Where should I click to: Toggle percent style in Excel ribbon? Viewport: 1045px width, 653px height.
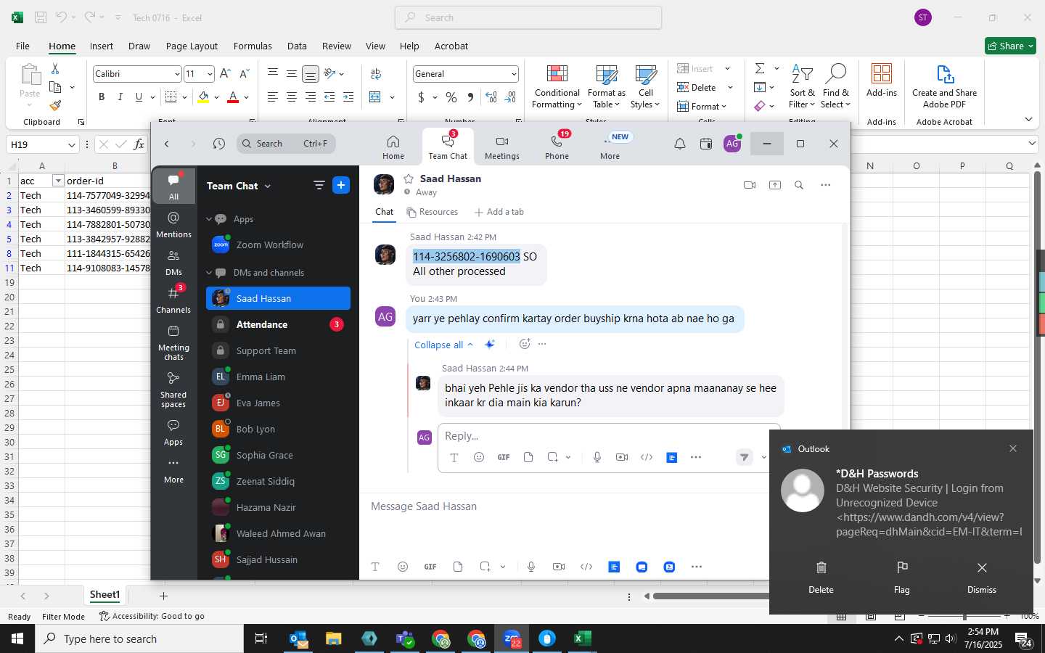[451, 97]
